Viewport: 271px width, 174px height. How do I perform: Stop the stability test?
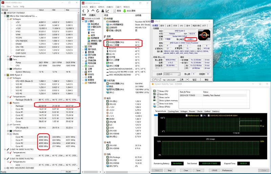click(170, 170)
